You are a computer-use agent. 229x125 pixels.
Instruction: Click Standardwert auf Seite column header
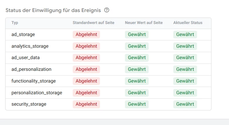pyautogui.click(x=94, y=23)
